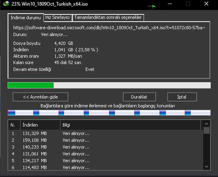Switch to the İndirme durumu tab
218x177 pixels.
[x=26, y=18]
